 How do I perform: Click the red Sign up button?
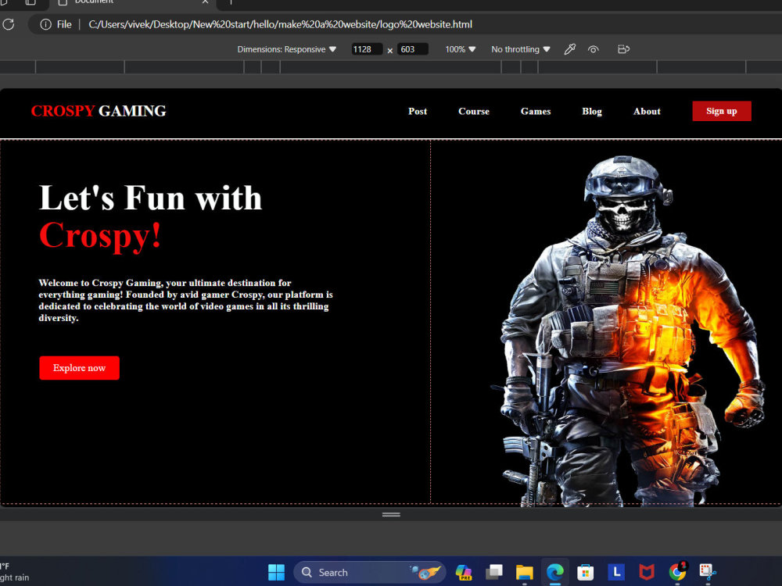722,111
